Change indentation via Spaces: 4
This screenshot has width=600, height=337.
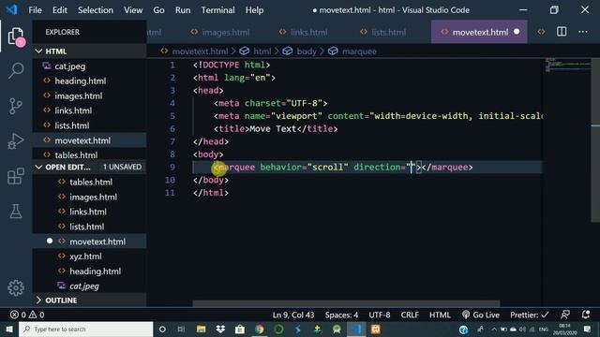coord(341,315)
